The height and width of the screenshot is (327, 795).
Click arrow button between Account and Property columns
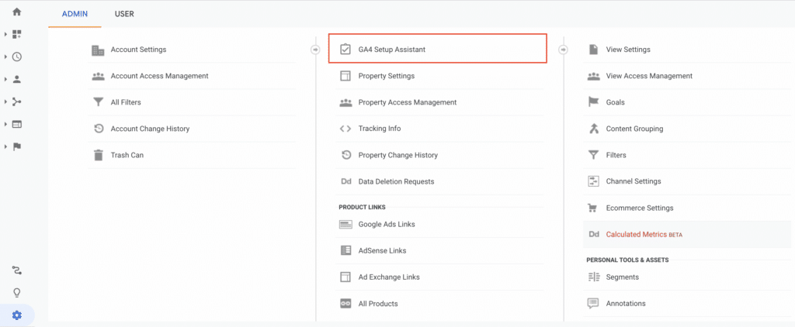315,50
